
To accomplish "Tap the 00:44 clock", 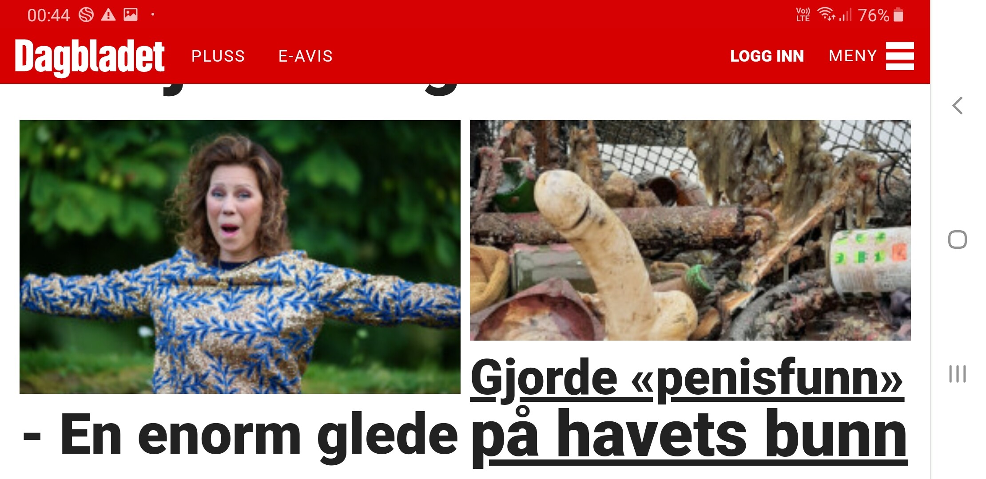I will [48, 15].
